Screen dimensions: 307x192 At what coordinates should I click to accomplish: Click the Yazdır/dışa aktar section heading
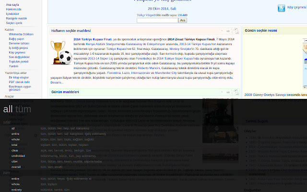[x=16, y=73]
